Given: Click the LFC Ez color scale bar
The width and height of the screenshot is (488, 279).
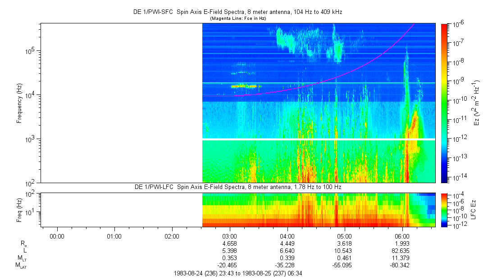Looking at the screenshot, I should point(444,210).
